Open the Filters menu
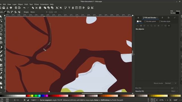 tap(36, 5)
